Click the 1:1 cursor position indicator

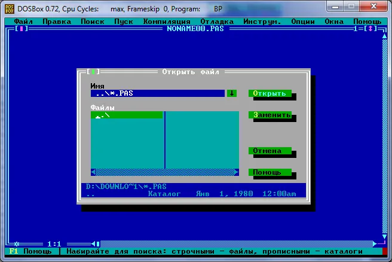point(54,243)
